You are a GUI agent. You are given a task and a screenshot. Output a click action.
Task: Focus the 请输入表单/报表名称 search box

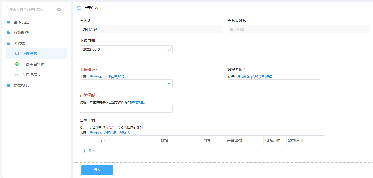(32, 10)
